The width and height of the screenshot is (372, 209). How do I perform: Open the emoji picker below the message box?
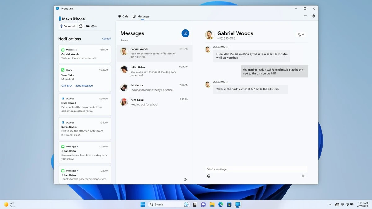coord(209,176)
